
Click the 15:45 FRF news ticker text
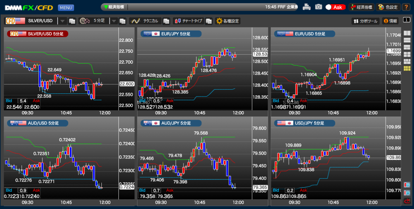click(x=281, y=7)
